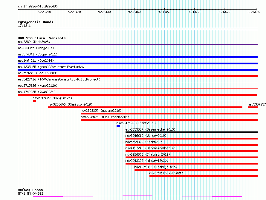266x200 pixels.
Task: Click the ruler's right arrow end
Action: (257, 9)
